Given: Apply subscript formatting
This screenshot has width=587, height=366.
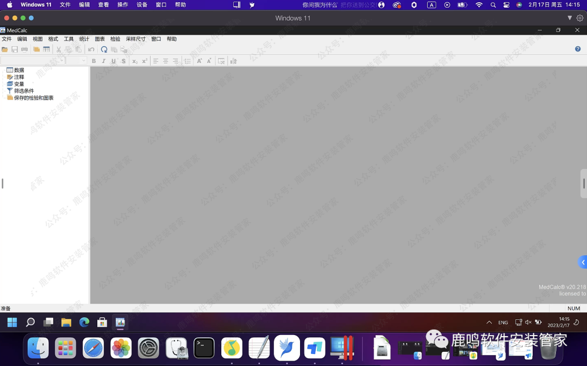Looking at the screenshot, I should pyautogui.click(x=135, y=61).
